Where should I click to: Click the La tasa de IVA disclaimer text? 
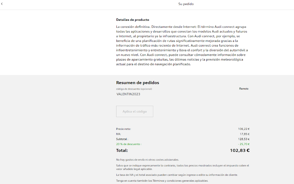[177, 175]
